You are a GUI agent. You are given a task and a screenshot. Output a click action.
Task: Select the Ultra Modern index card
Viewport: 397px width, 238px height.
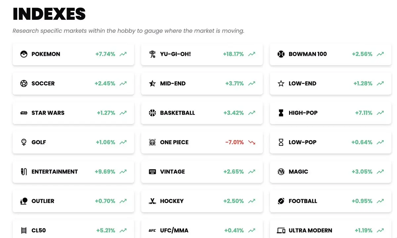pyautogui.click(x=331, y=229)
